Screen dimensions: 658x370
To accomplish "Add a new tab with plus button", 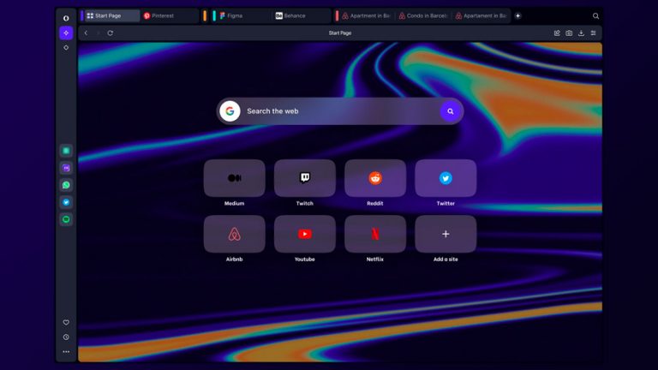I will [517, 16].
